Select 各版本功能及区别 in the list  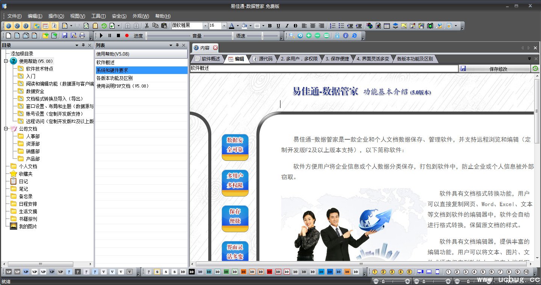tap(141, 78)
